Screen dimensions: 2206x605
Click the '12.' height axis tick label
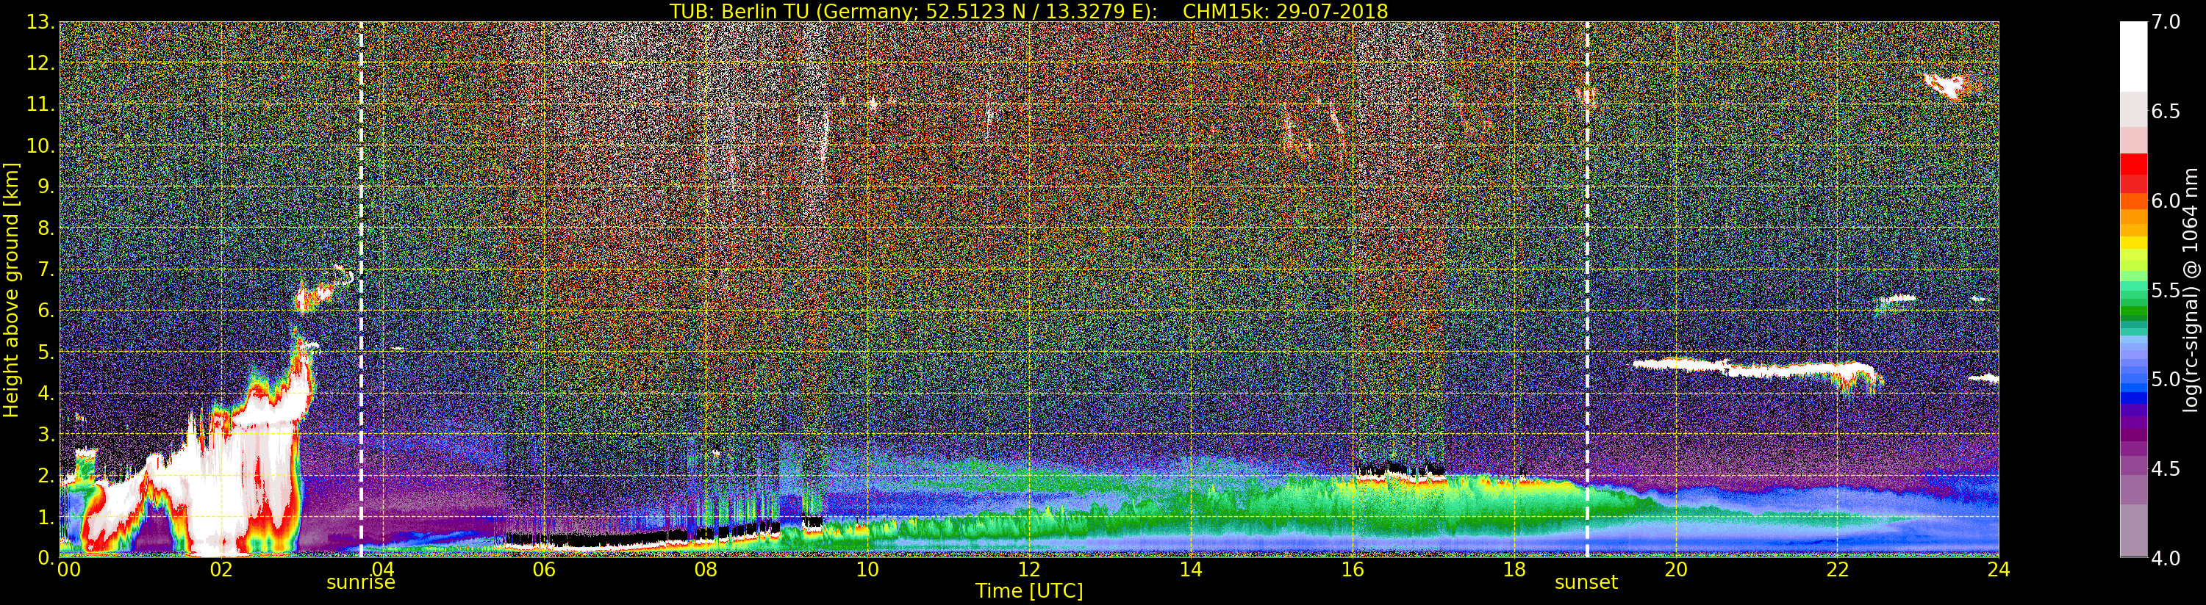(x=40, y=63)
